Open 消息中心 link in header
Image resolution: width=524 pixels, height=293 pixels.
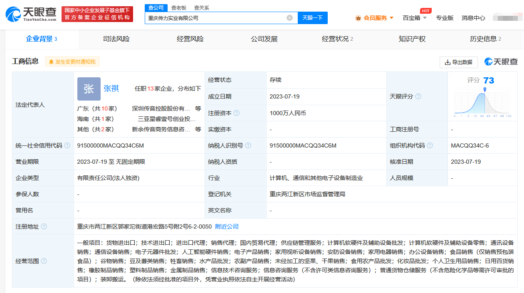[x=473, y=18]
